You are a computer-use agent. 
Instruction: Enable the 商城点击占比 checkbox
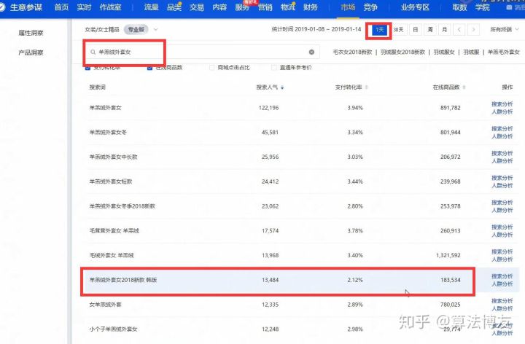pyautogui.click(x=211, y=68)
